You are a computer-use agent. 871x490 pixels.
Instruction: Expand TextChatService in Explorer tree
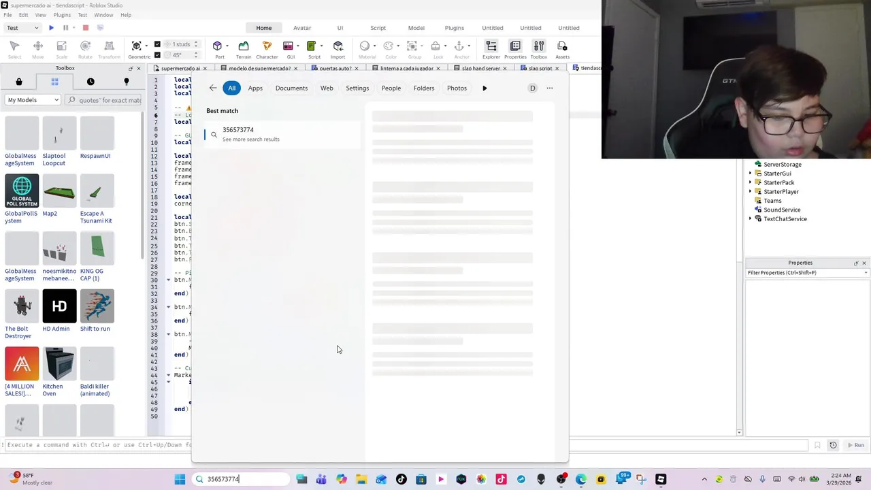coord(751,219)
